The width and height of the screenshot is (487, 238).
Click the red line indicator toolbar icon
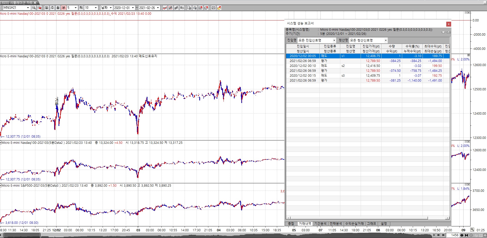click(x=165, y=8)
